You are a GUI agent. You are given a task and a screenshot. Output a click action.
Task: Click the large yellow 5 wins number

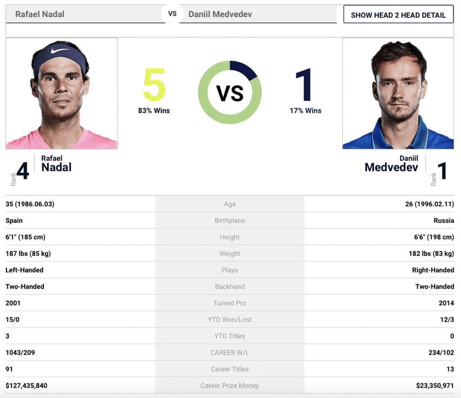(154, 85)
